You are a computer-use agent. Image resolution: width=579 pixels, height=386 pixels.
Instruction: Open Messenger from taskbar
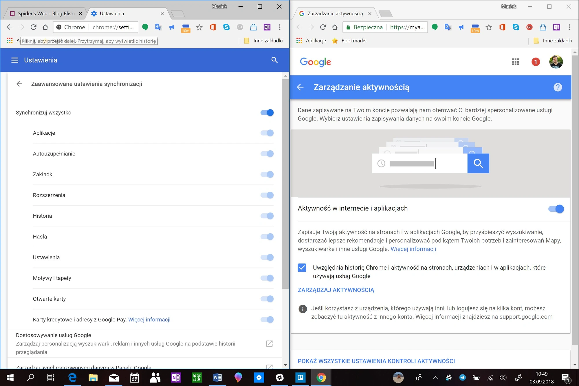[259, 378]
